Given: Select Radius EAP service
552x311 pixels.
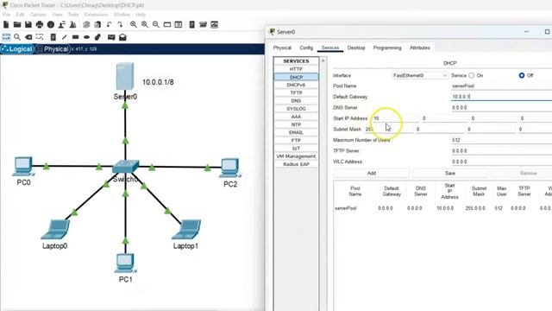Looking at the screenshot, I should point(296,164).
